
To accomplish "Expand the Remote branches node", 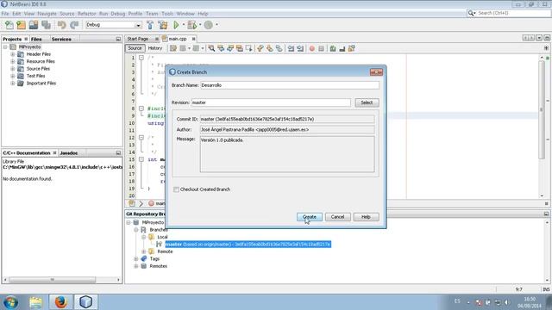I will pos(144,251).
